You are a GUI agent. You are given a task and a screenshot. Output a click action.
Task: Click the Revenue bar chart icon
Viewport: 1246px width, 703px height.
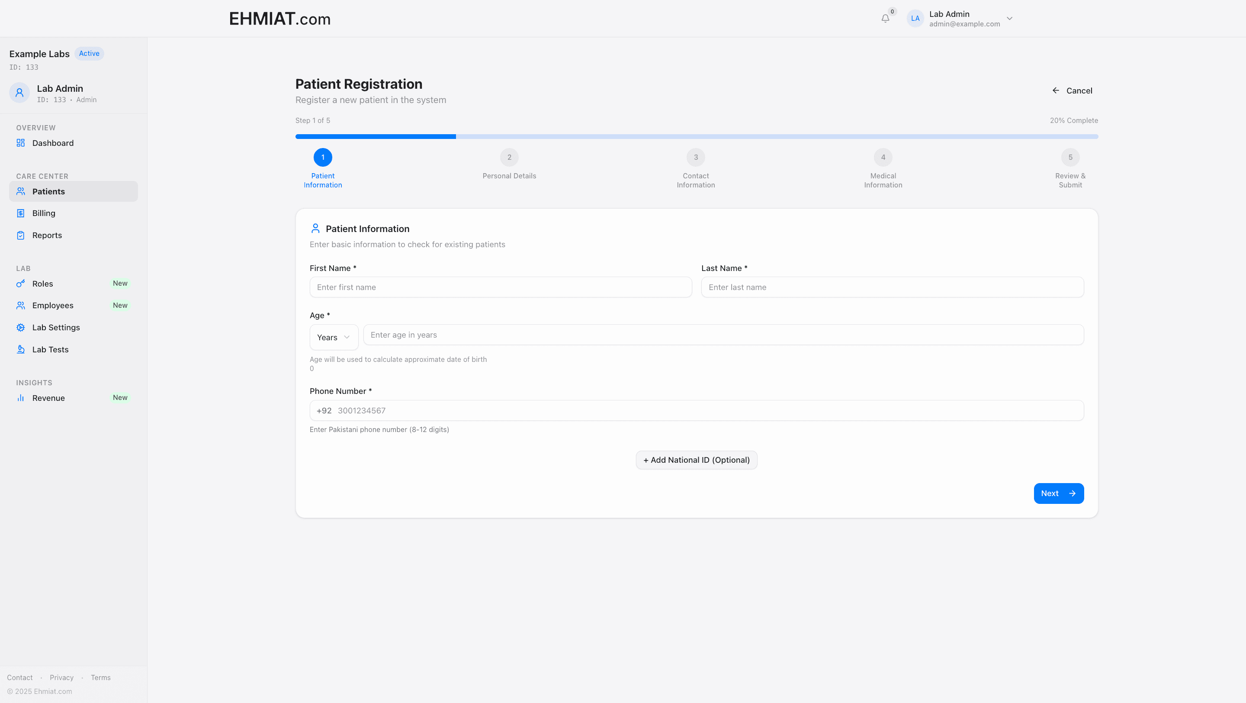(20, 398)
